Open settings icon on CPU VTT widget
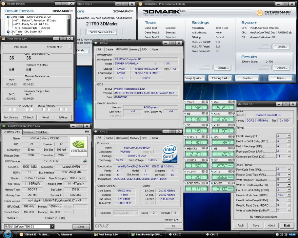 (203, 137)
